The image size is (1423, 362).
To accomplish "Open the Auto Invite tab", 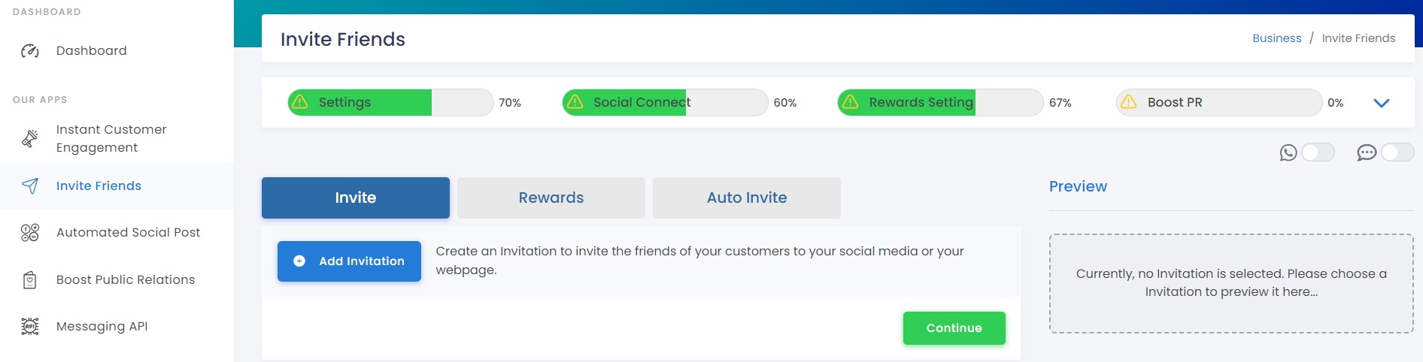I will tap(747, 198).
